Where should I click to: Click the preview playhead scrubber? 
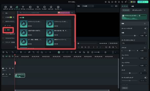pyautogui.click(x=78, y=43)
